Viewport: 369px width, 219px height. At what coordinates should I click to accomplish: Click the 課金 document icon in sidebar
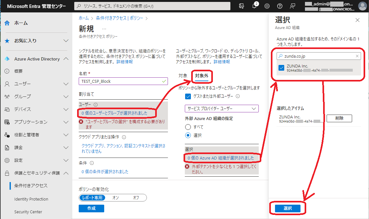point(7,148)
